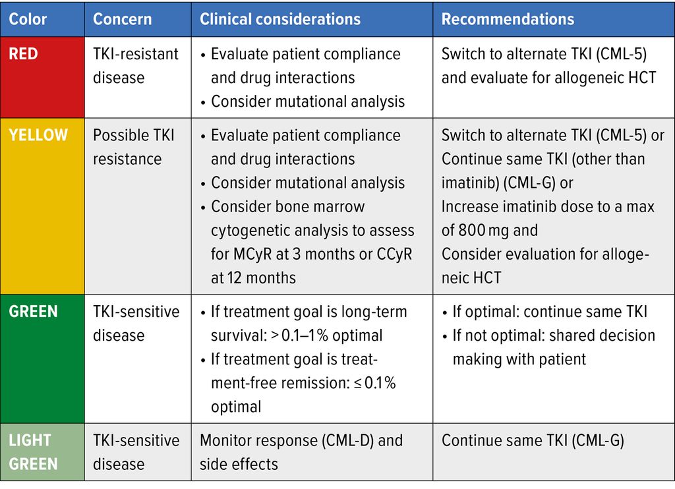Select the Concern column header

click(x=123, y=19)
